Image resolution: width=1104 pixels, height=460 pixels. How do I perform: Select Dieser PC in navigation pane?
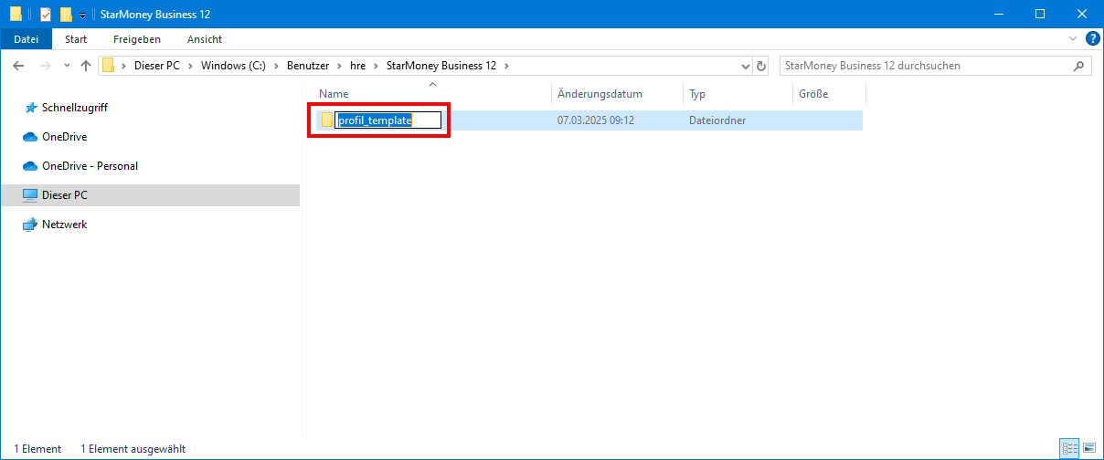coord(64,195)
